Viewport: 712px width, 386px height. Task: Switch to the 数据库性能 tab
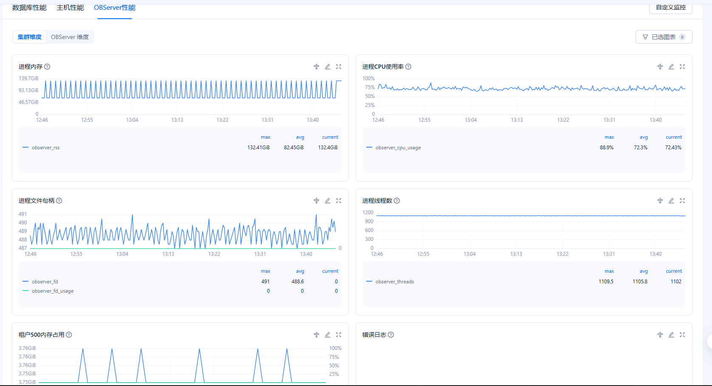click(x=29, y=8)
